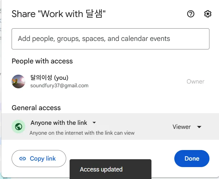
Task: Click the greyed Owner role label
Action: [x=195, y=81]
